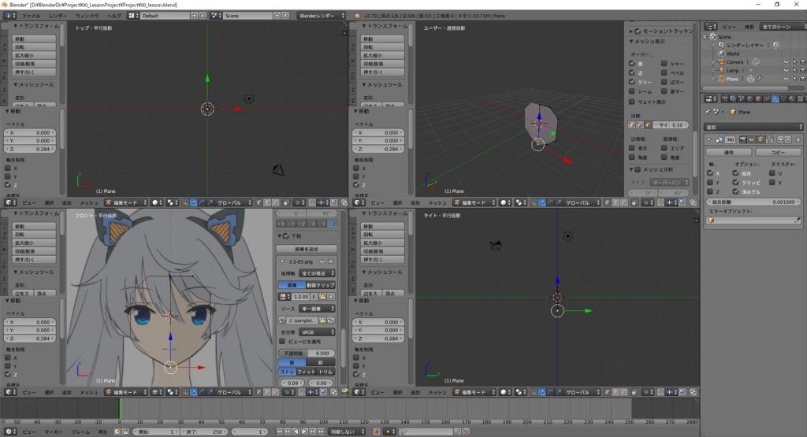Delete the Mirror modifier with its X icon
This screenshot has height=437, width=807.
click(798, 139)
